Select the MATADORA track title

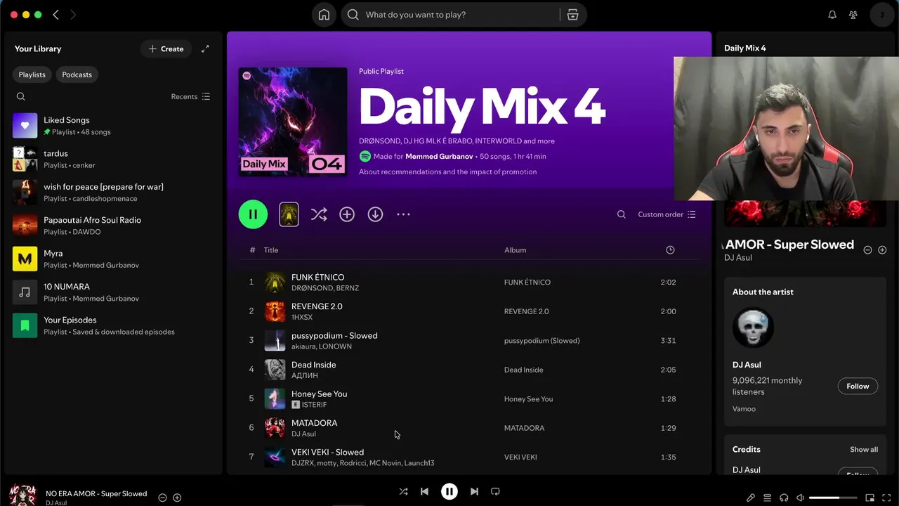click(x=314, y=423)
